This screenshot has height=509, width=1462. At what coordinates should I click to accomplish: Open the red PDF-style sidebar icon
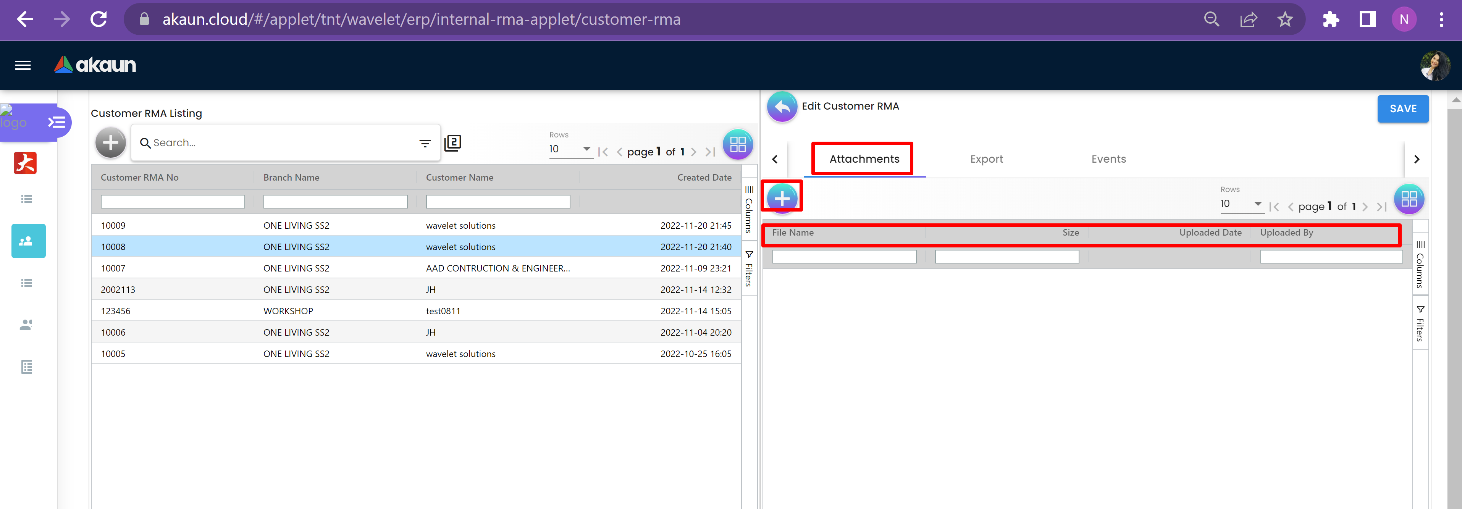(25, 163)
